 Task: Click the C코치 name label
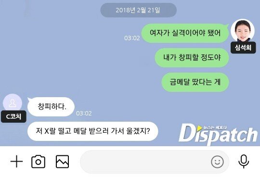(13, 116)
